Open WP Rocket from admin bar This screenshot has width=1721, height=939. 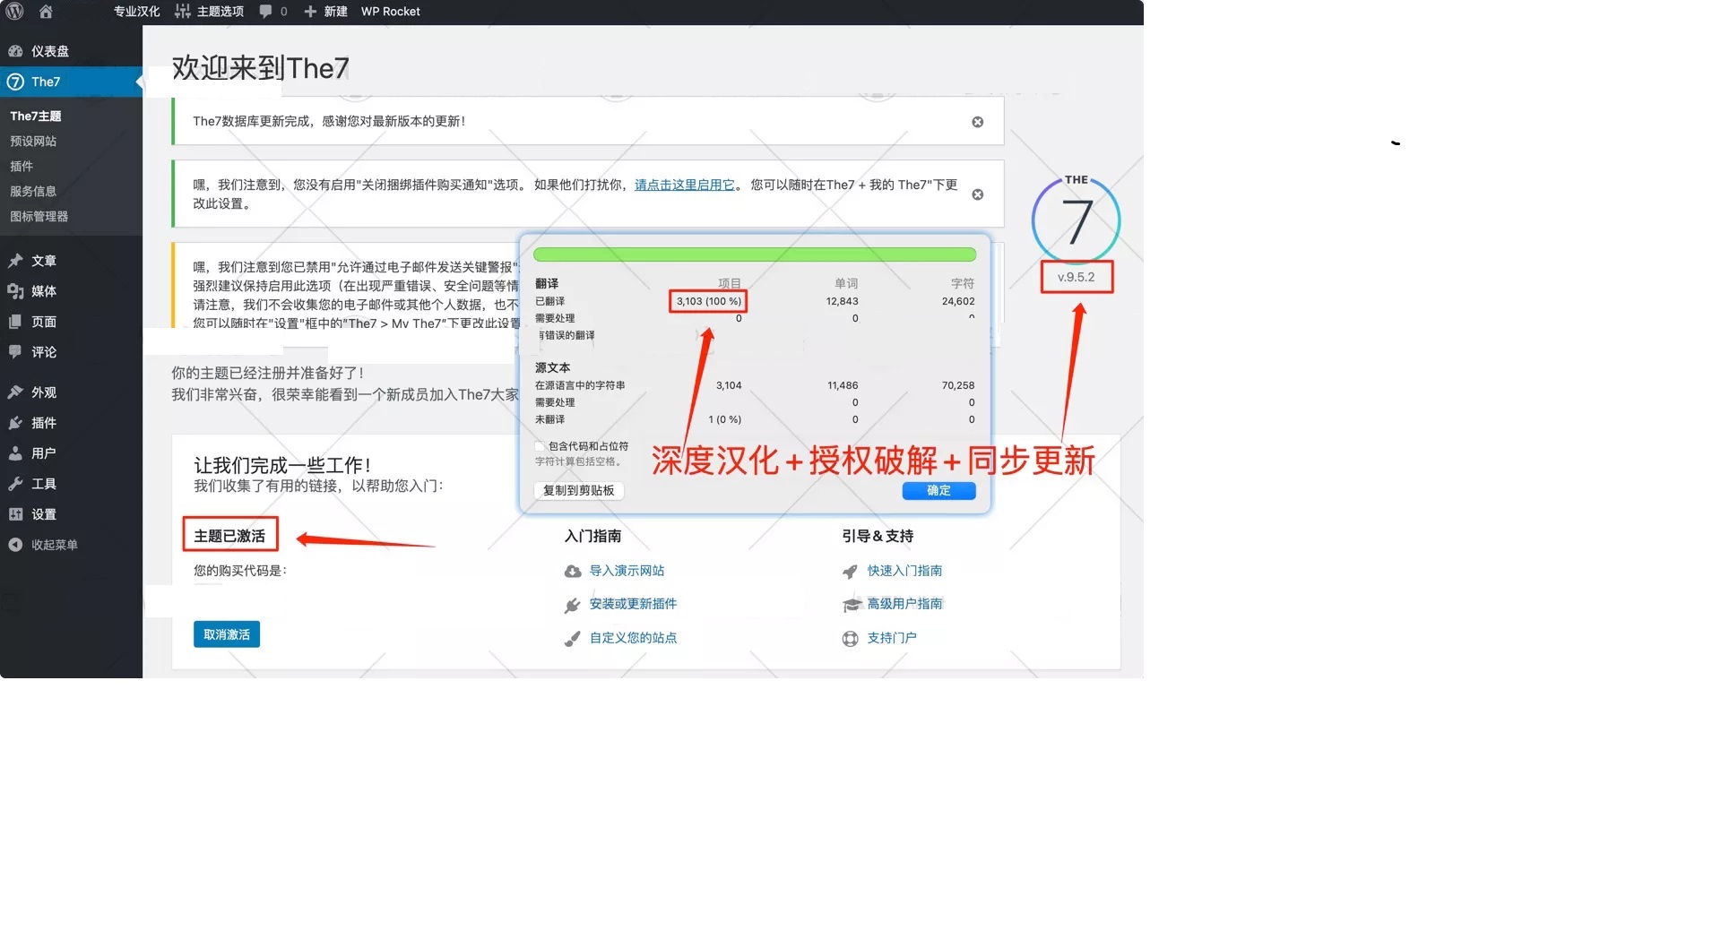[x=390, y=12]
